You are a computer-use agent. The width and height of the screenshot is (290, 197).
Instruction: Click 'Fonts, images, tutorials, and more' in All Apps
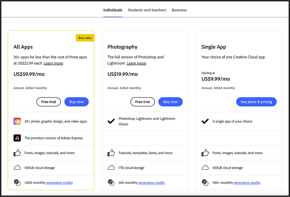click(49, 153)
